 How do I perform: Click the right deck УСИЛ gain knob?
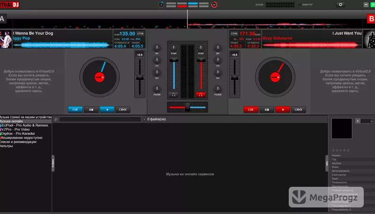click(x=201, y=48)
